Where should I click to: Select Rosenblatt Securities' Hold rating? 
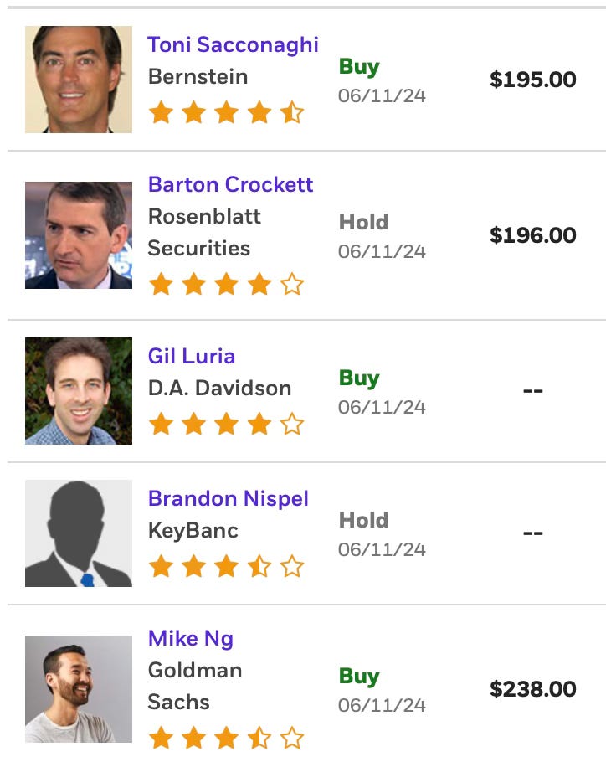pyautogui.click(x=363, y=223)
